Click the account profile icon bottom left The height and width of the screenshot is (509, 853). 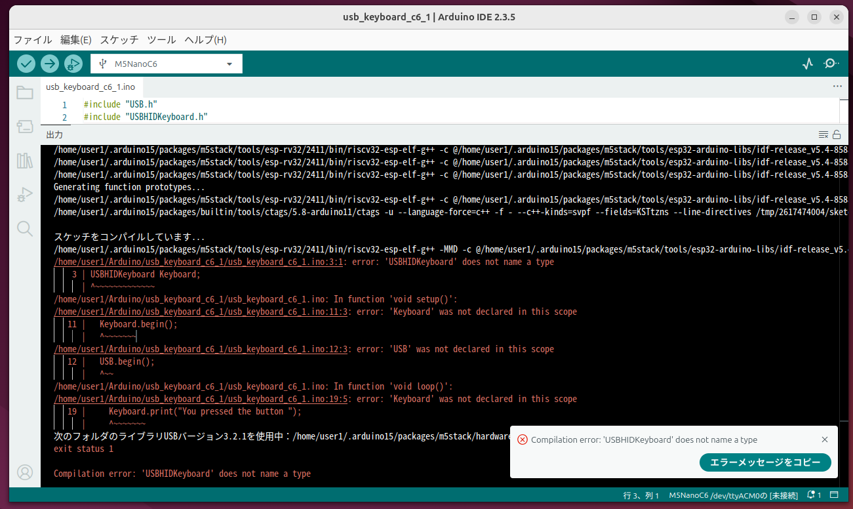25,472
